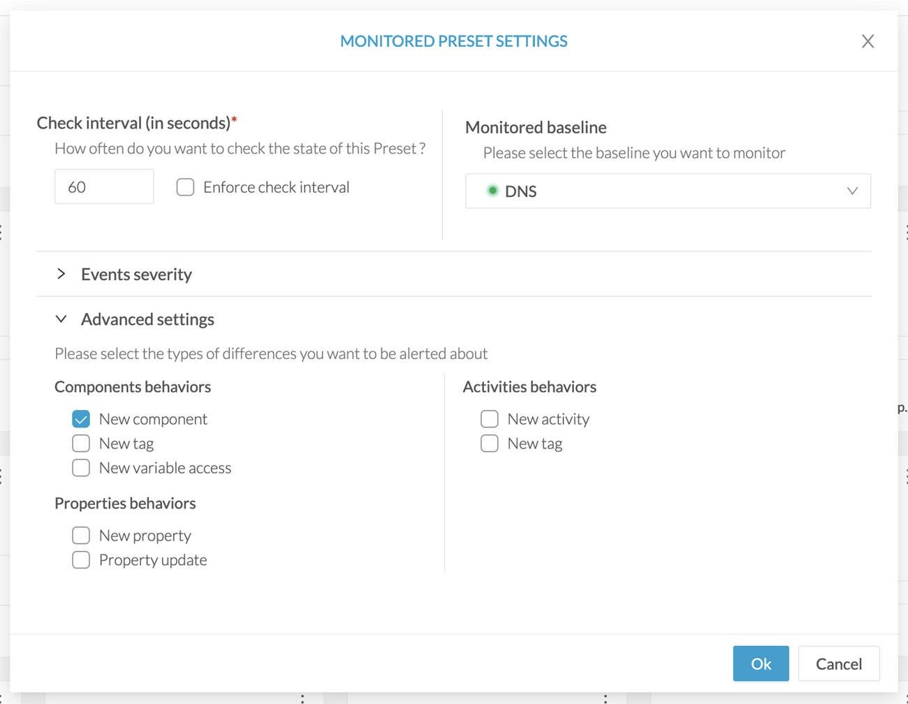Check New tag under Components behaviors
Viewport: 908px width, 704px height.
81,443
